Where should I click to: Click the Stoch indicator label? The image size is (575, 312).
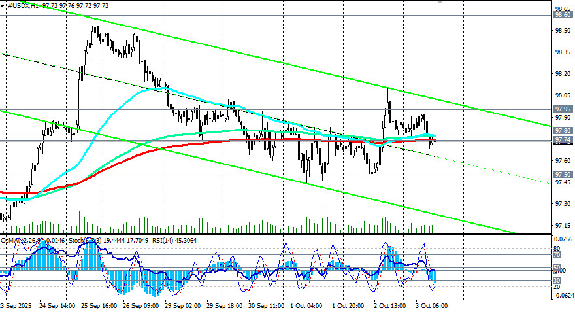click(x=77, y=241)
